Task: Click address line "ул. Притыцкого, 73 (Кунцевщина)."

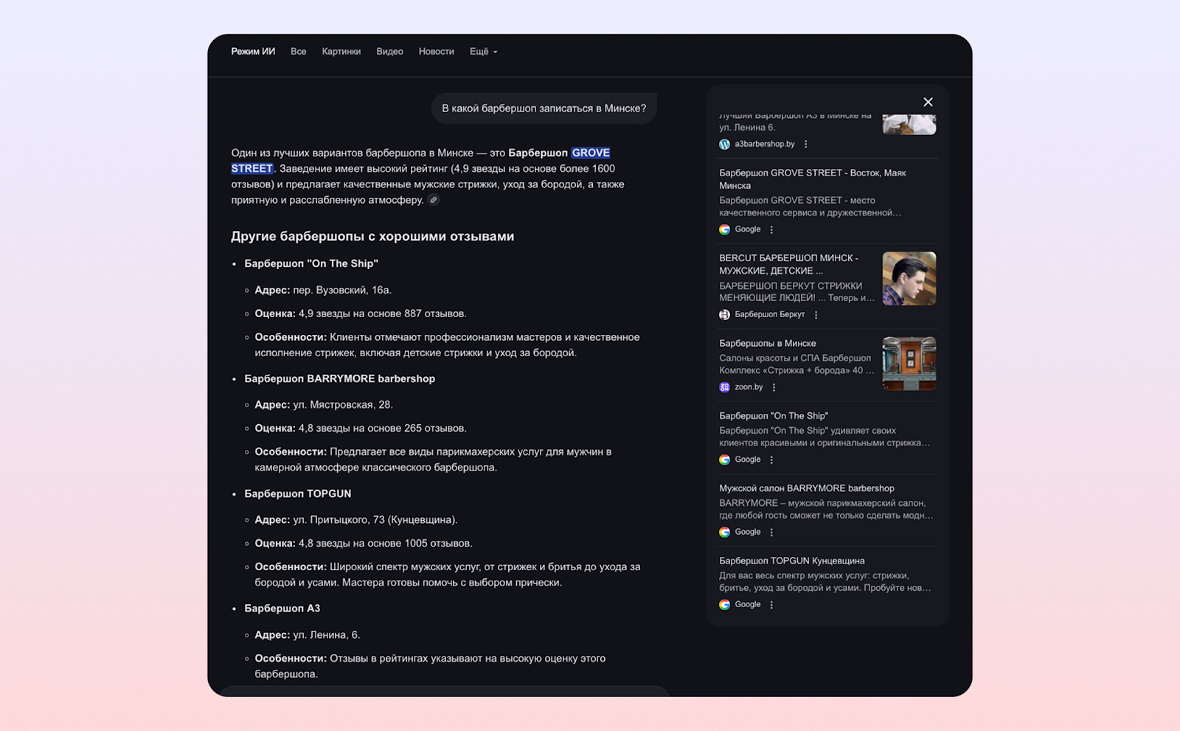Action: tap(375, 520)
